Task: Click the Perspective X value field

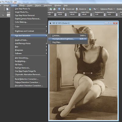Action: pyautogui.click(x=99, y=15)
